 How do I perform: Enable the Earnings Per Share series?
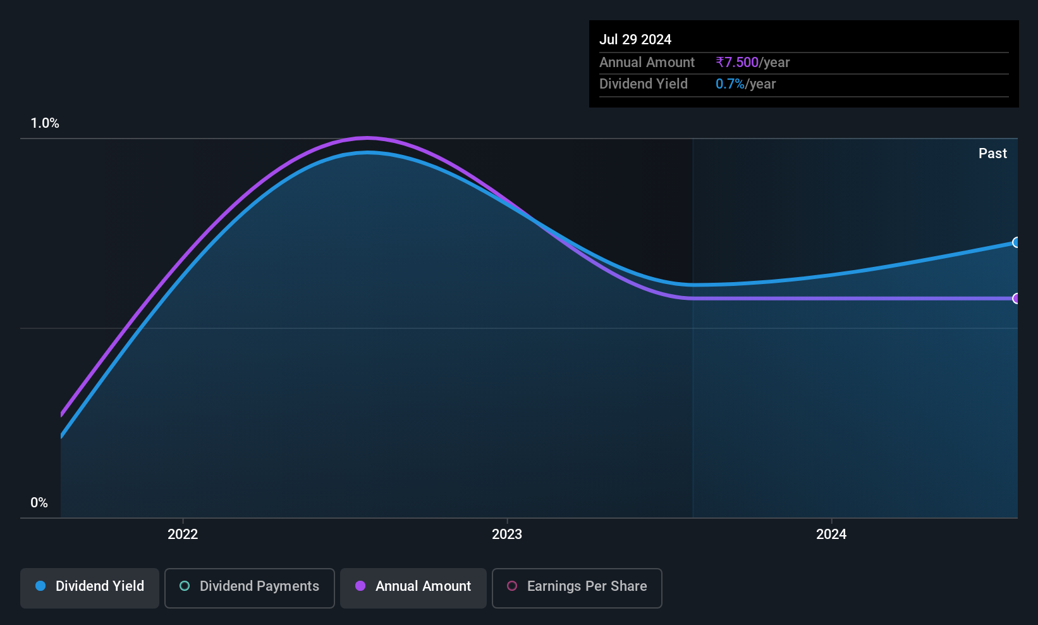pos(577,588)
